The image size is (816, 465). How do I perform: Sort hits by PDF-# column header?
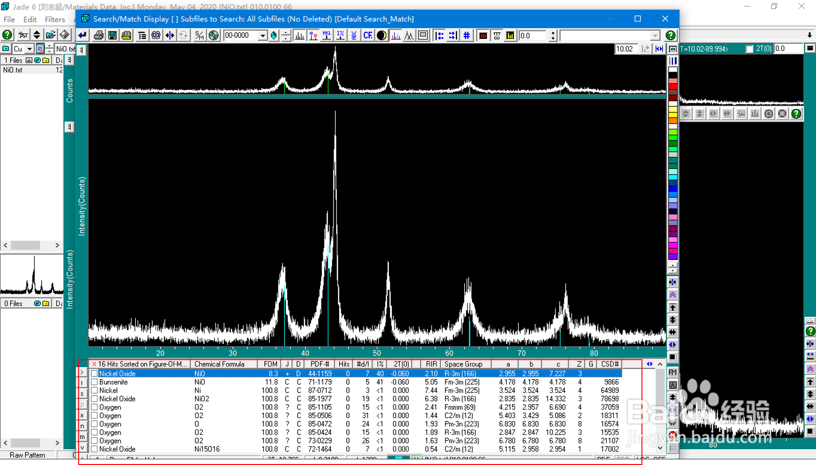click(320, 364)
